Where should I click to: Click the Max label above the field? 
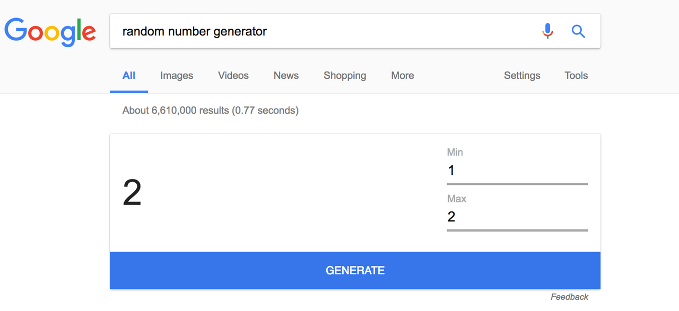pos(456,199)
